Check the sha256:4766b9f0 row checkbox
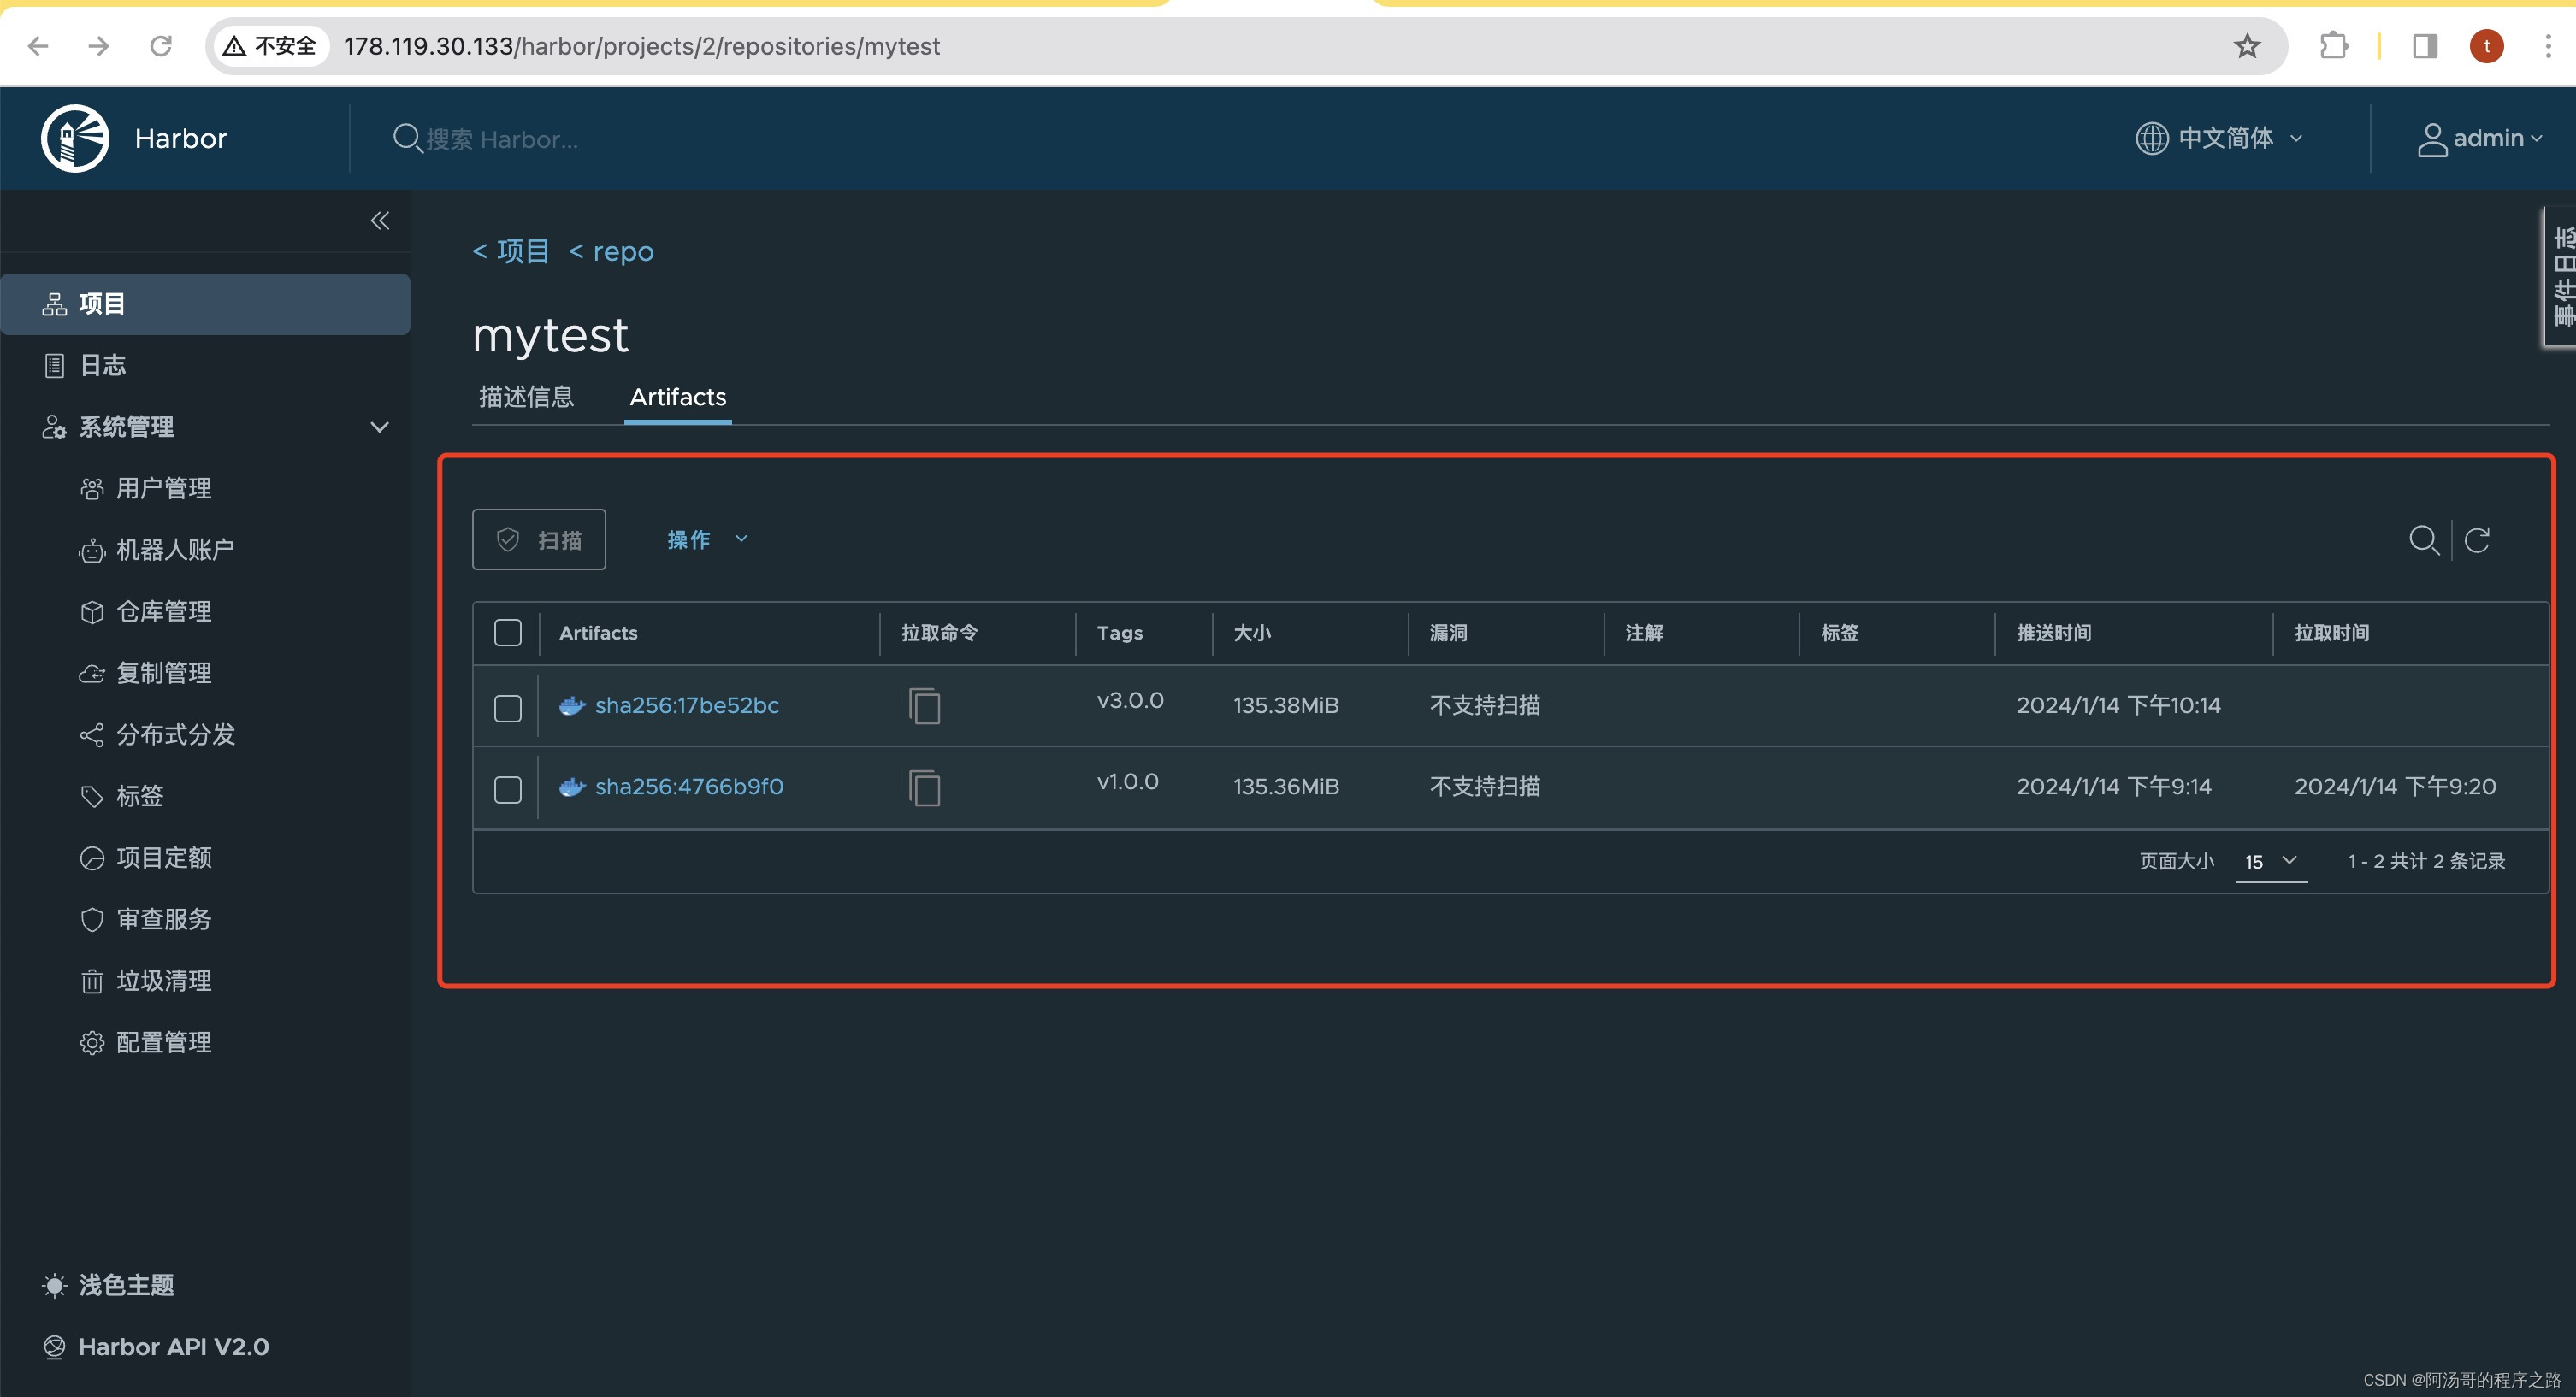The height and width of the screenshot is (1397, 2576). pyautogui.click(x=508, y=789)
